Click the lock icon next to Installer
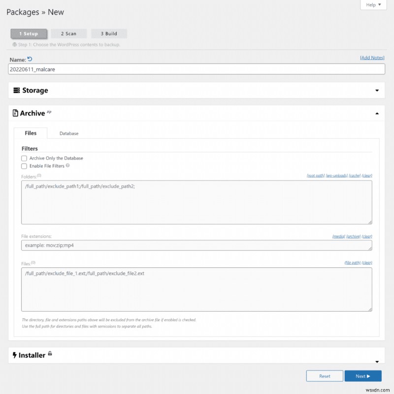The width and height of the screenshot is (394, 394). click(x=50, y=354)
